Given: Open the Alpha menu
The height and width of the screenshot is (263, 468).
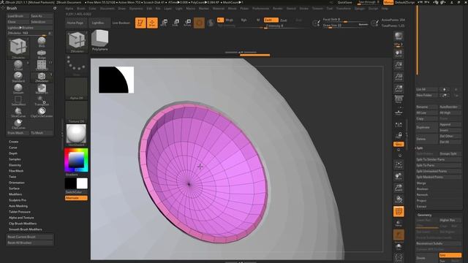Looking at the screenshot, I should pyautogui.click(x=69, y=9).
